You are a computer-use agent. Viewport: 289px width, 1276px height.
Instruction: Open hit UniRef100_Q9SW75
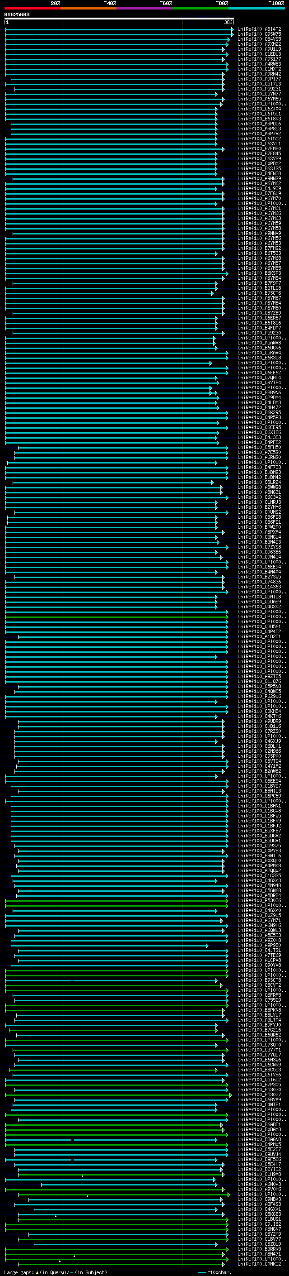(259, 34)
